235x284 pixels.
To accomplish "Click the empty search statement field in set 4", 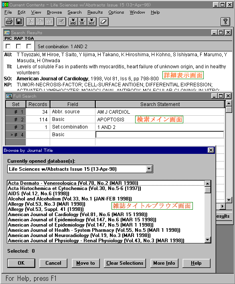I will 160,135.
